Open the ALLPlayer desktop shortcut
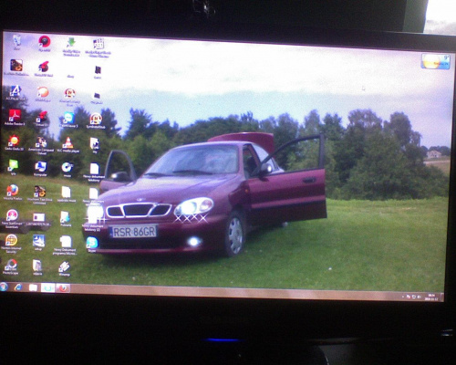 15,93
